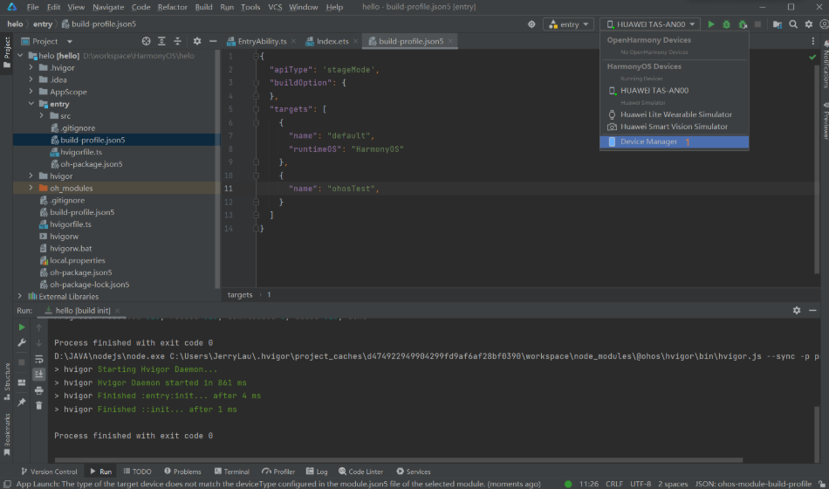Click the Debug bug icon in toolbar

click(x=726, y=24)
